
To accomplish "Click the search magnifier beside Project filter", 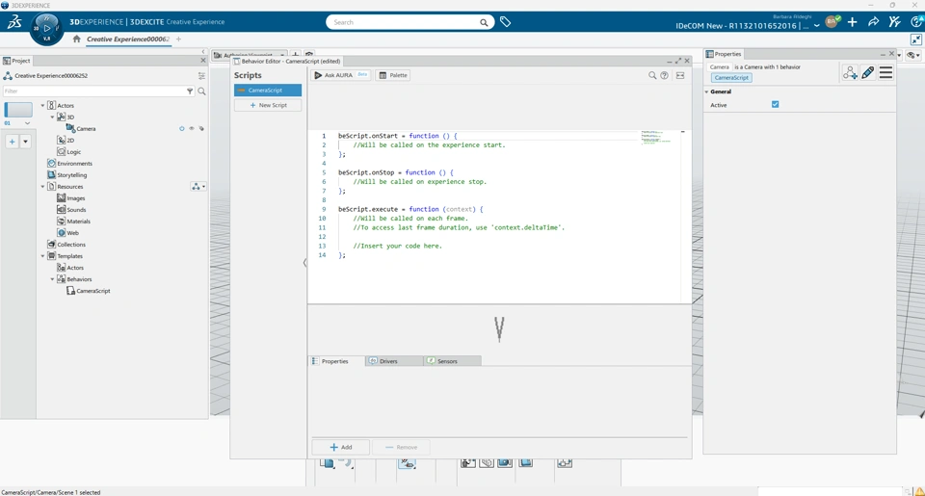I will pyautogui.click(x=201, y=91).
